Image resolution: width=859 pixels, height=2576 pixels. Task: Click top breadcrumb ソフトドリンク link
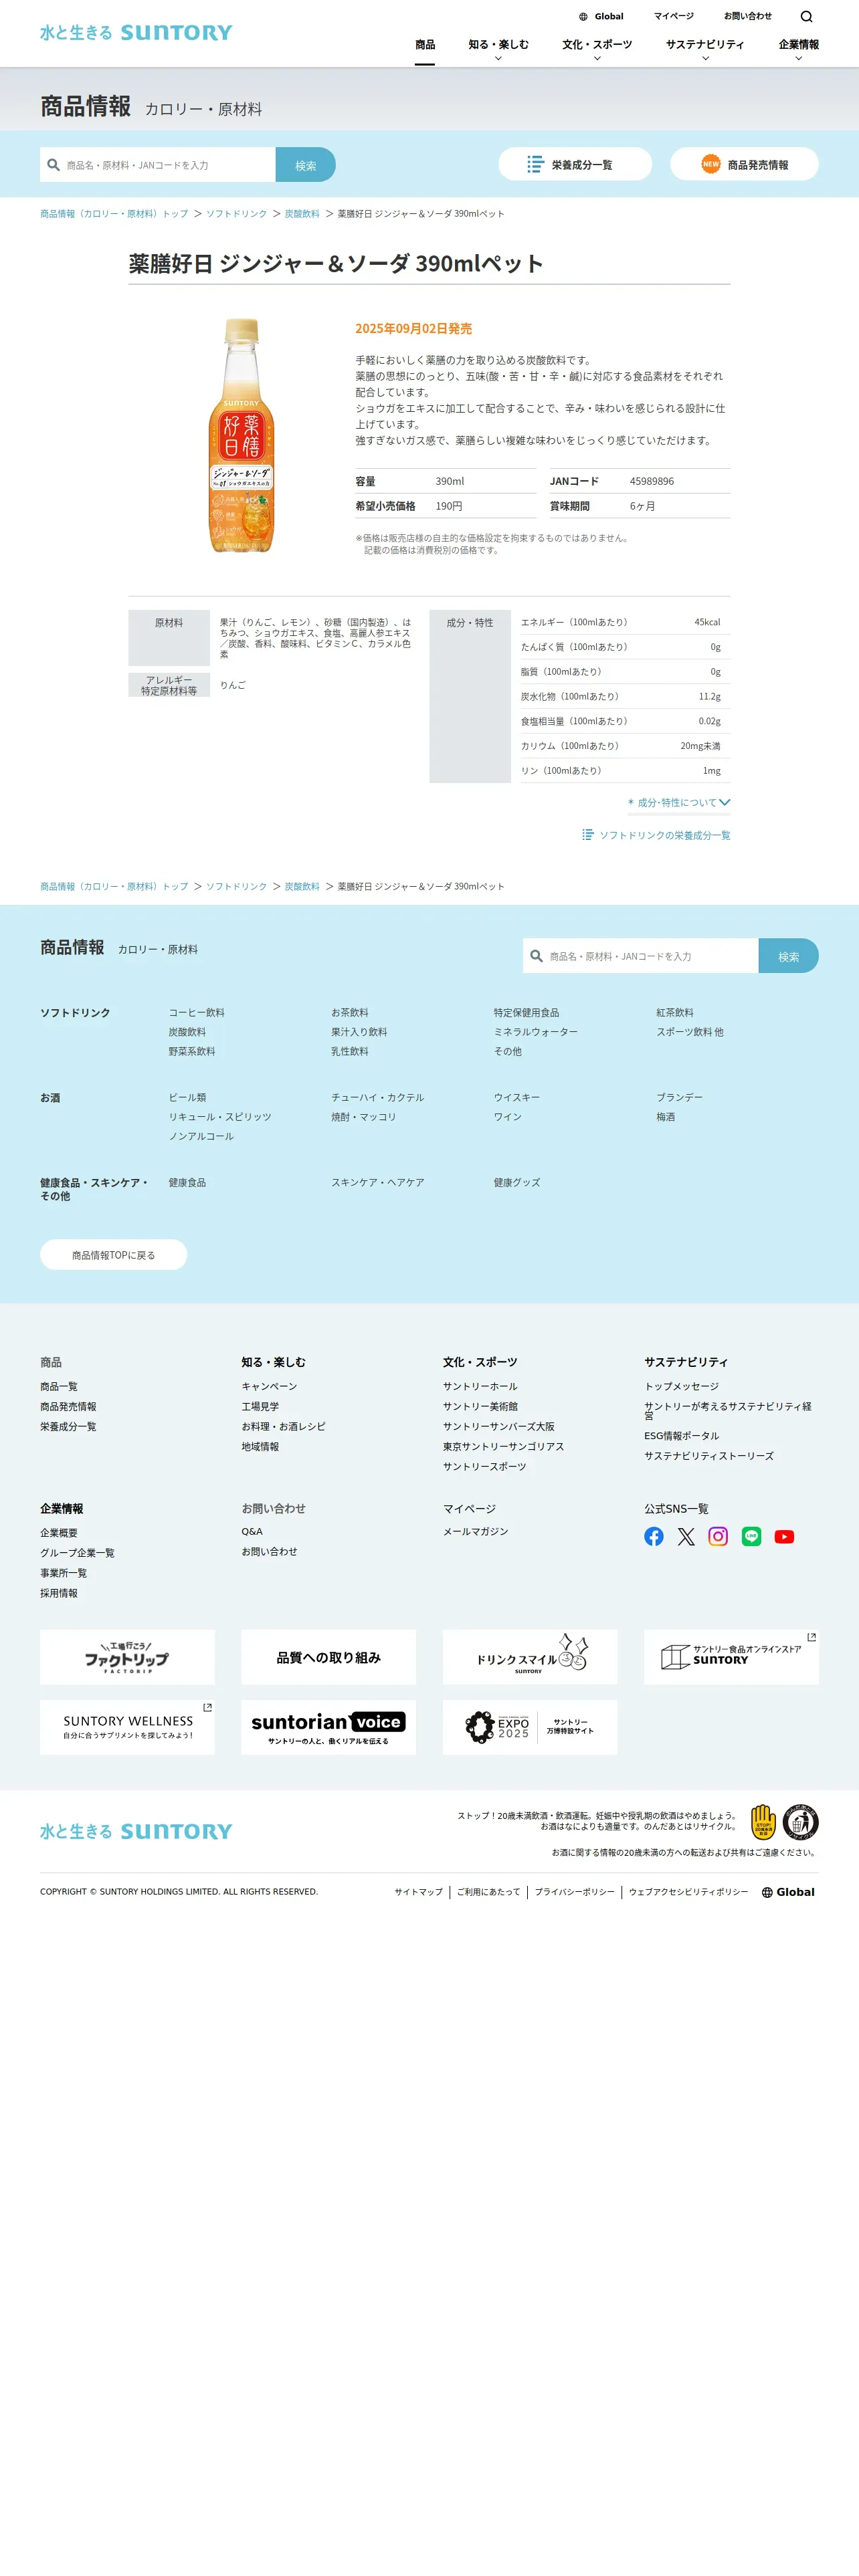pos(236,214)
